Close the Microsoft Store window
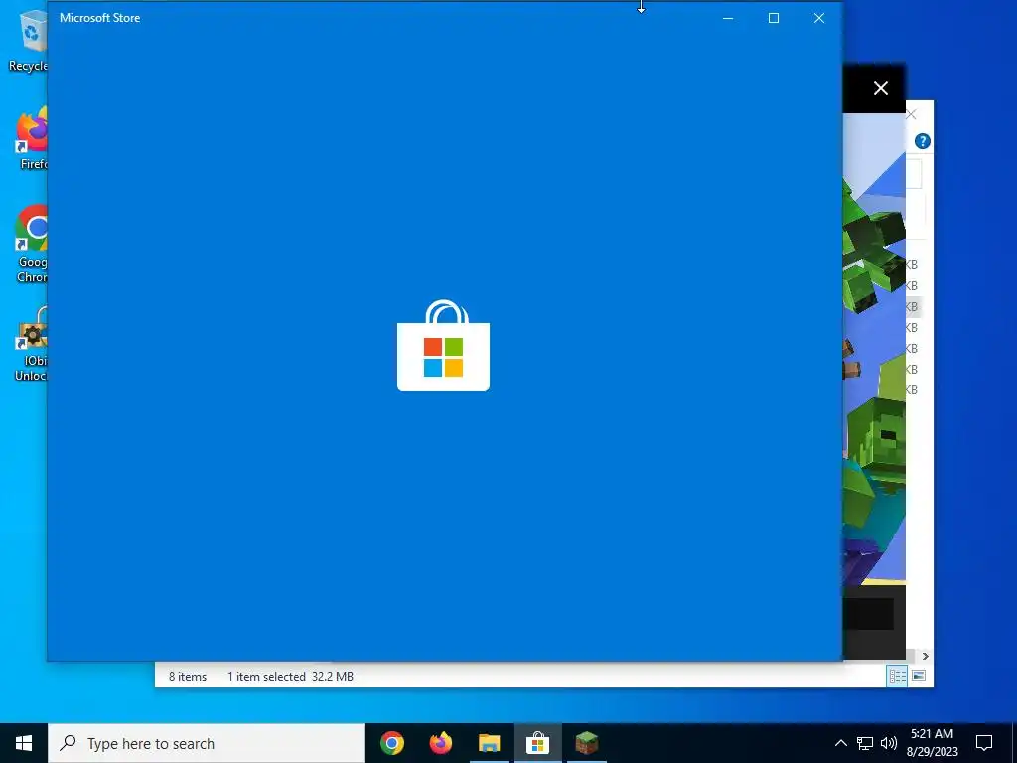The height and width of the screenshot is (763, 1017). 819,18
